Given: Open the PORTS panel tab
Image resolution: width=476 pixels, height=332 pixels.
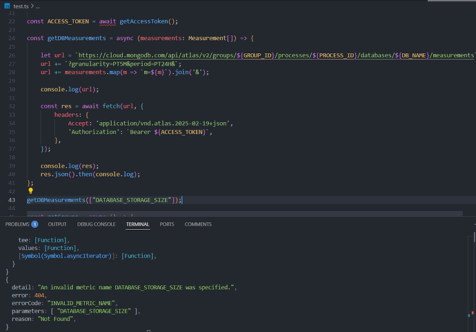Looking at the screenshot, I should pyautogui.click(x=167, y=224).
